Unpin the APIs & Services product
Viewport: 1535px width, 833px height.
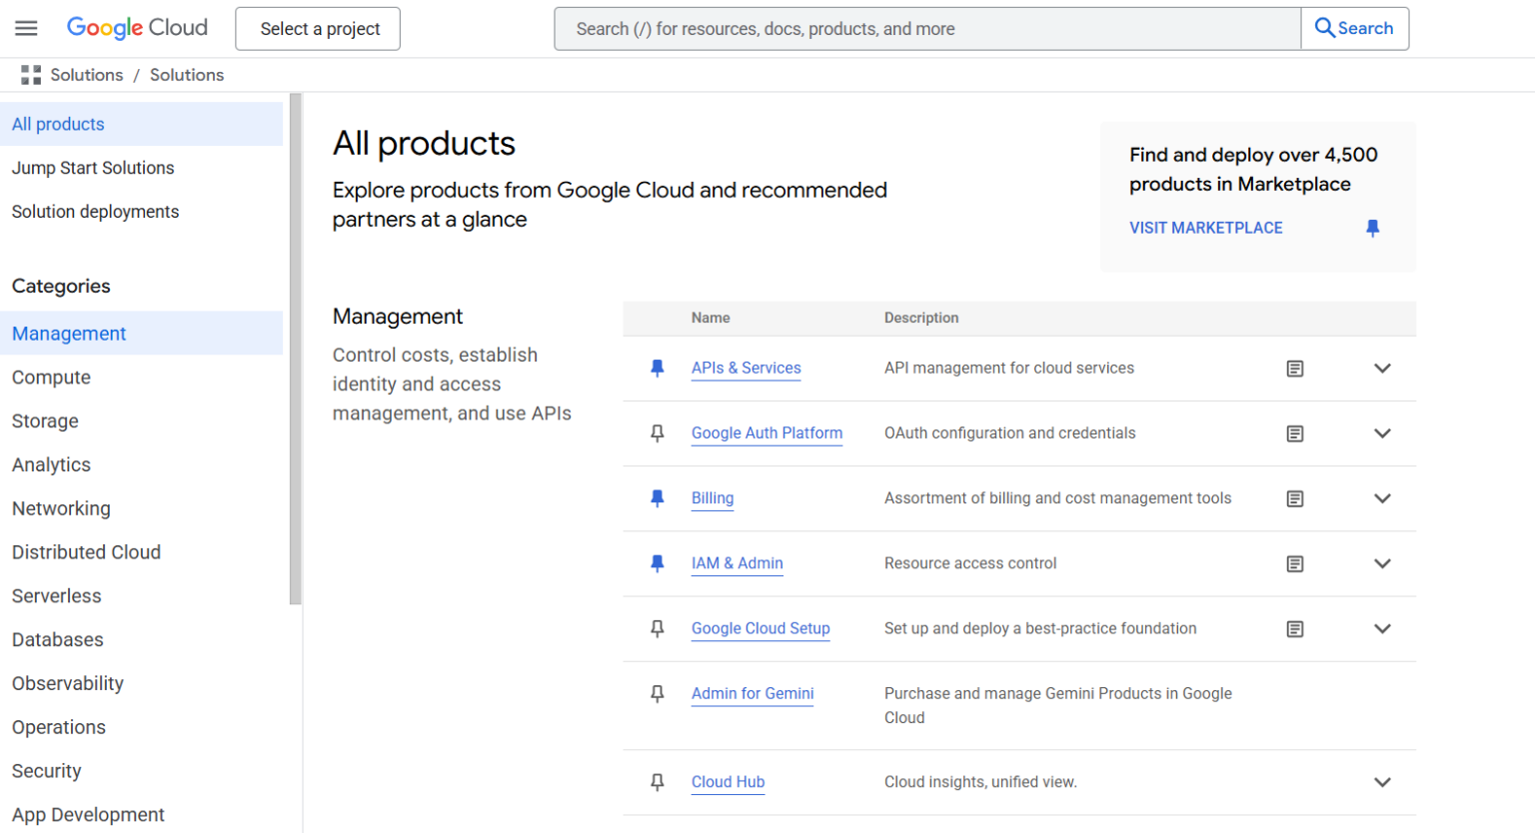[x=657, y=368]
